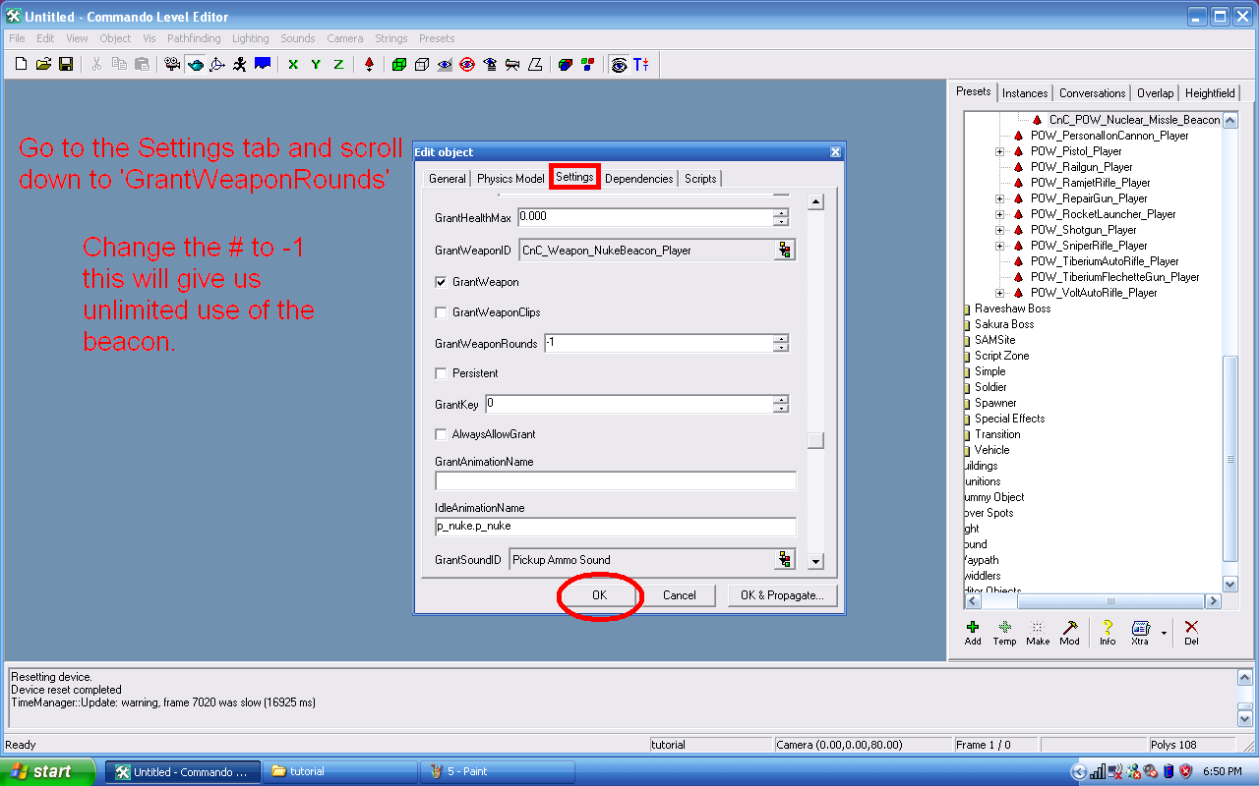The width and height of the screenshot is (1259, 786).
Task: Check the AlwaysAllowGrant checkbox
Action: pyautogui.click(x=442, y=434)
